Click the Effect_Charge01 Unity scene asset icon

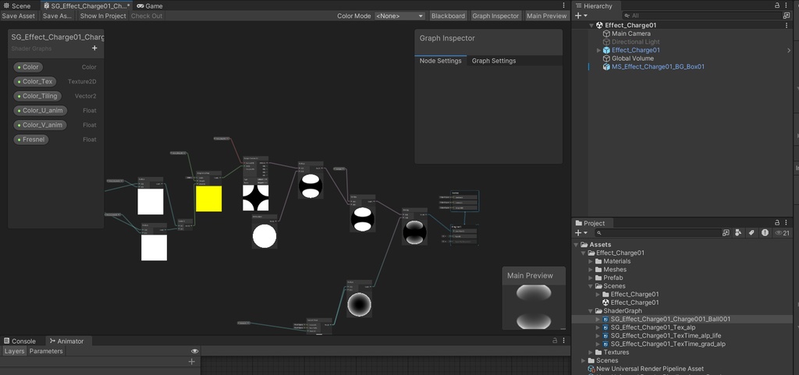(605, 302)
